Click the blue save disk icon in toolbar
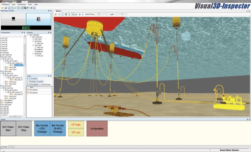 coord(6,8)
